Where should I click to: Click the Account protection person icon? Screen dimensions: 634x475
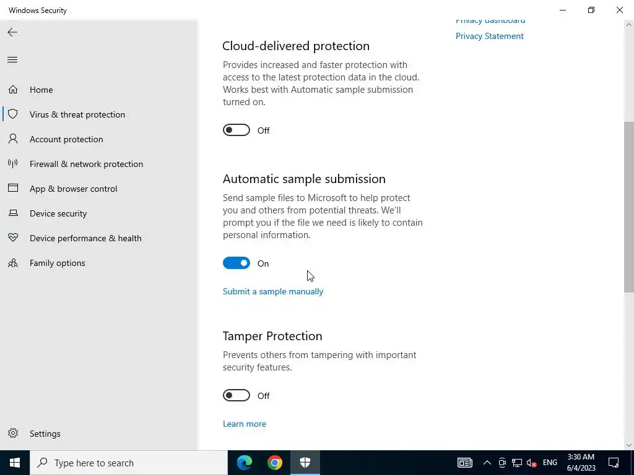[x=13, y=139]
